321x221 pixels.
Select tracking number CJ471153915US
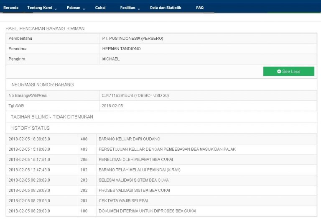pyautogui.click(x=117, y=95)
